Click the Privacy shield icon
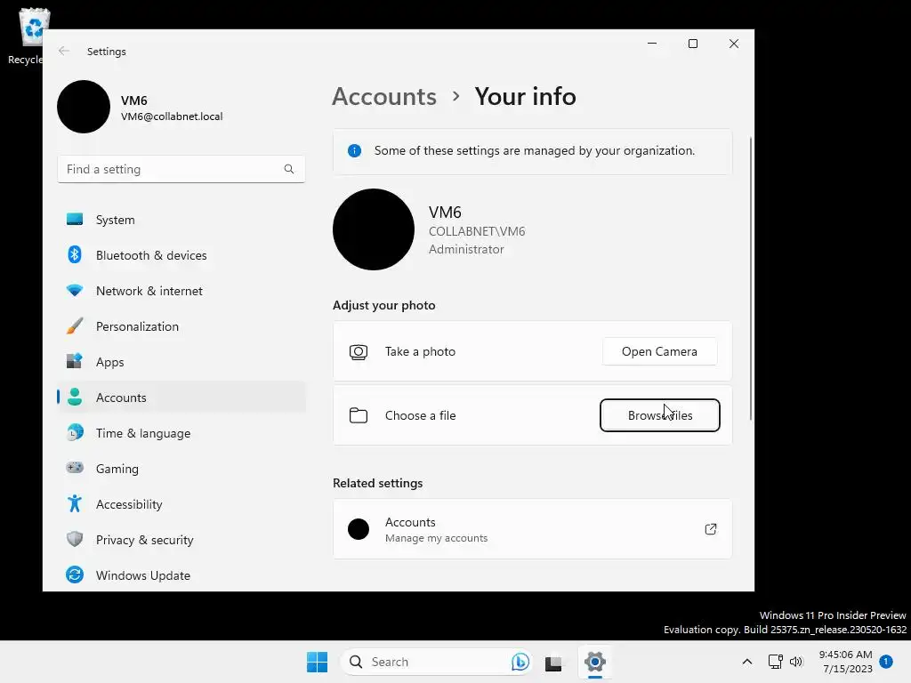 [x=75, y=539]
